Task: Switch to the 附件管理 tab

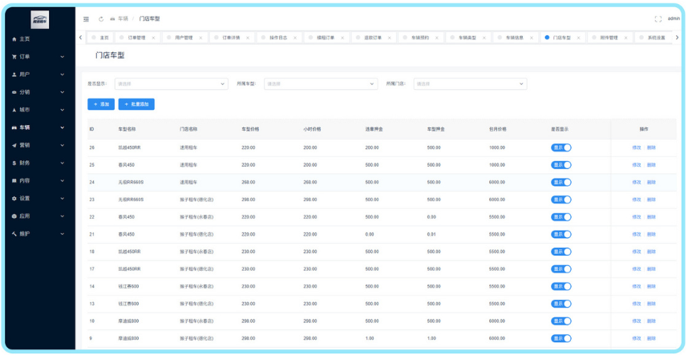Action: 609,38
